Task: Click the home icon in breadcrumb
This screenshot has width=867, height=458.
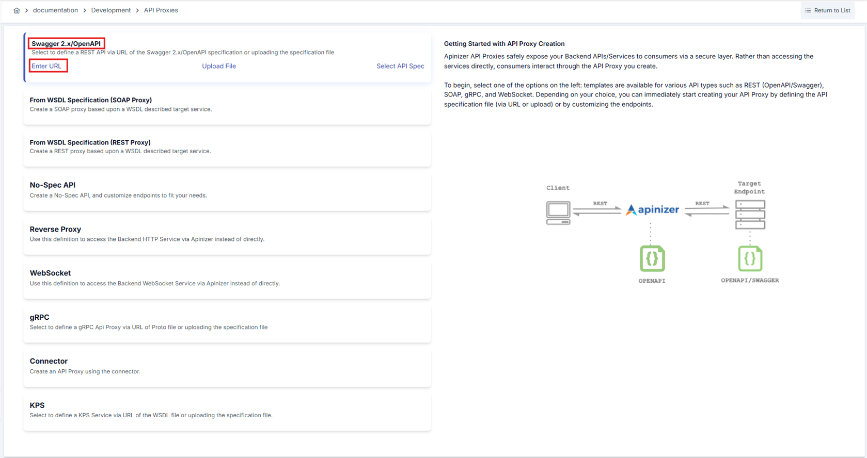Action: (x=17, y=10)
